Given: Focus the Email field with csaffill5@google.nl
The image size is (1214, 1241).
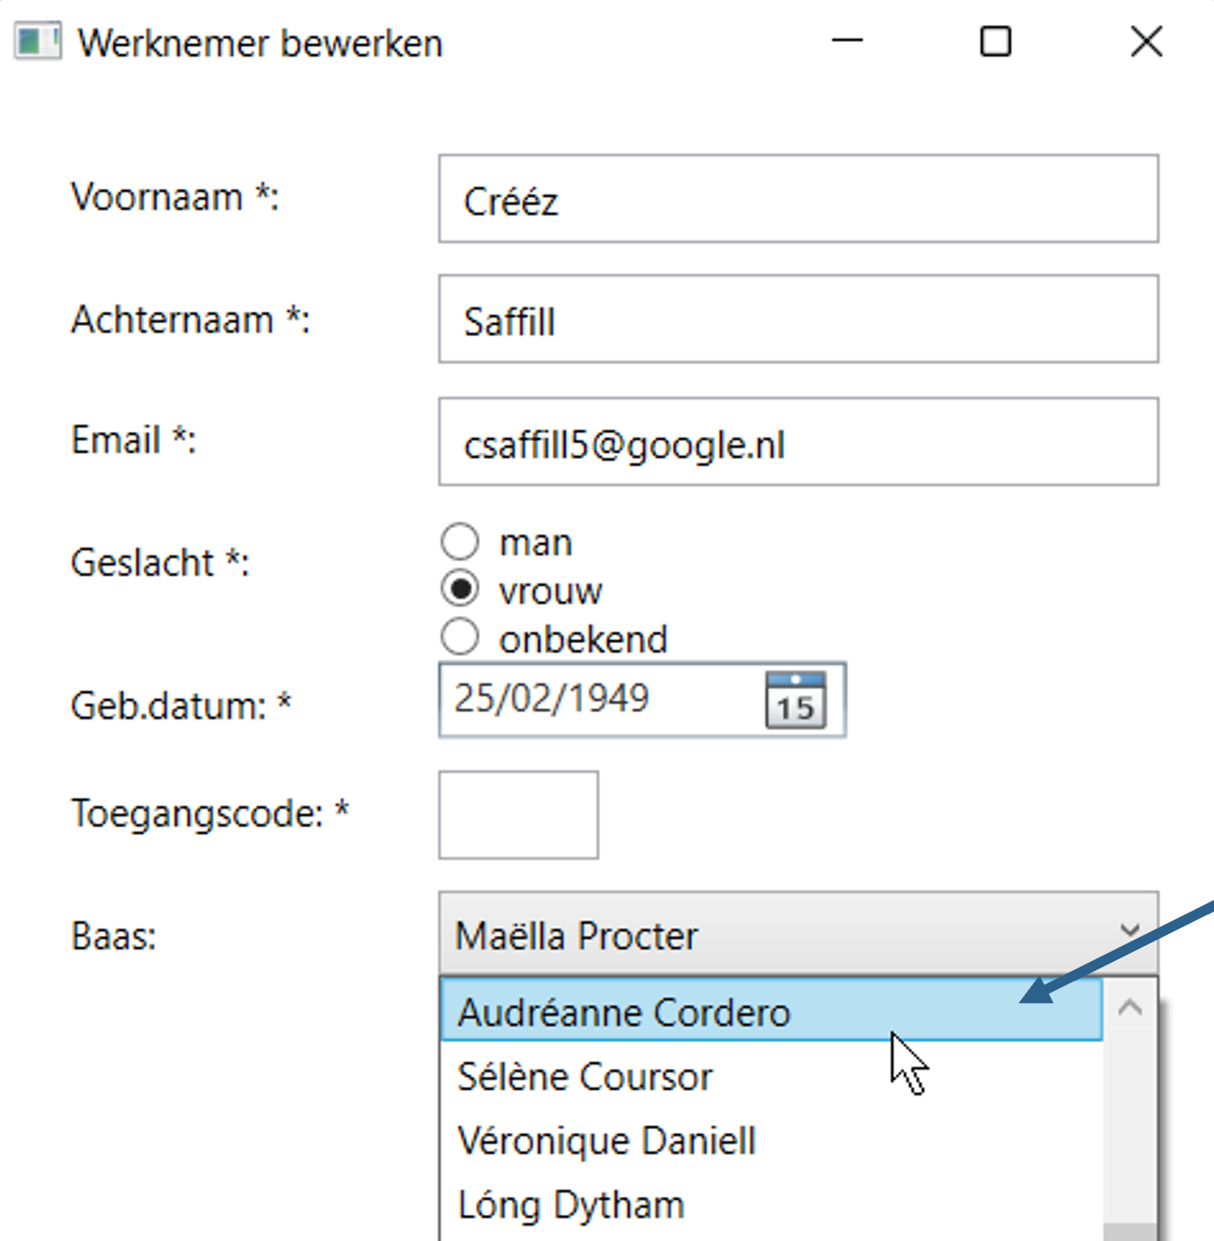Looking at the screenshot, I should click(798, 442).
